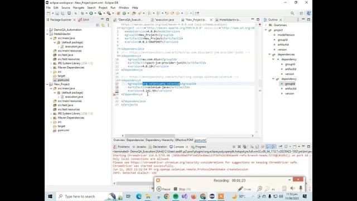Click the New Java Package toolbar icon
This screenshot has width=357, height=201.
[x=118, y=13]
